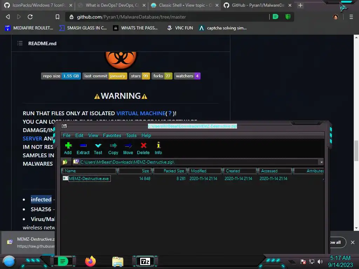Open the File menu in 7-Zip
Viewport: 359px width, 269px height.
(x=67, y=135)
